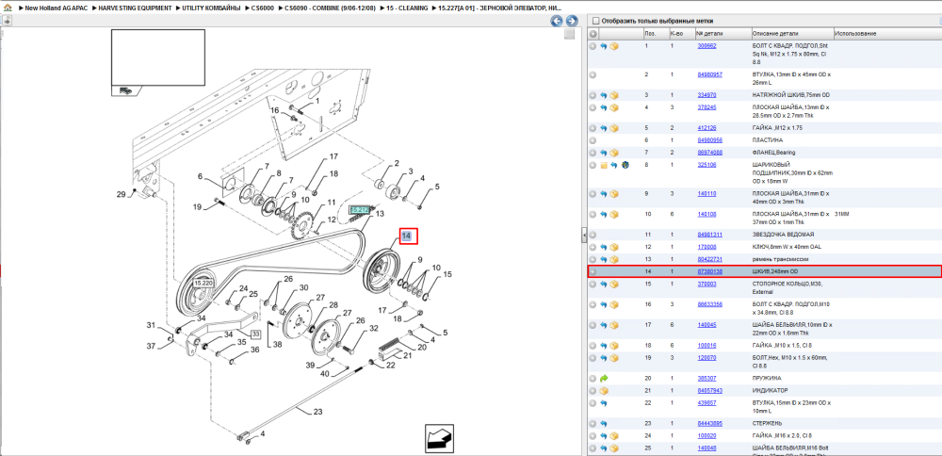Click the add circle for part 84980957
The height and width of the screenshot is (456, 942).
pos(593,74)
